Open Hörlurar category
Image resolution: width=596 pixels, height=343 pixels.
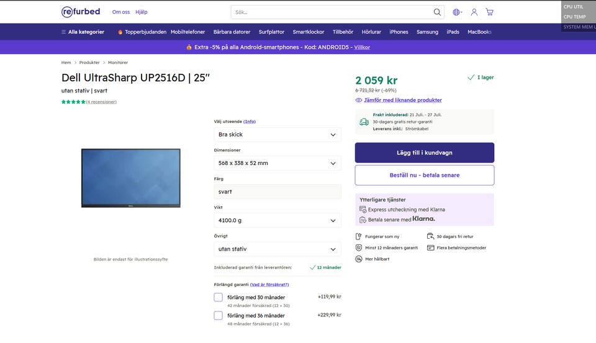371,32
